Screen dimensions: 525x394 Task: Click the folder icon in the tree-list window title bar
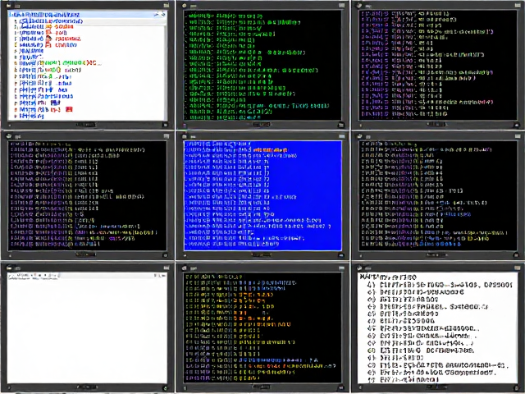coord(9,6)
